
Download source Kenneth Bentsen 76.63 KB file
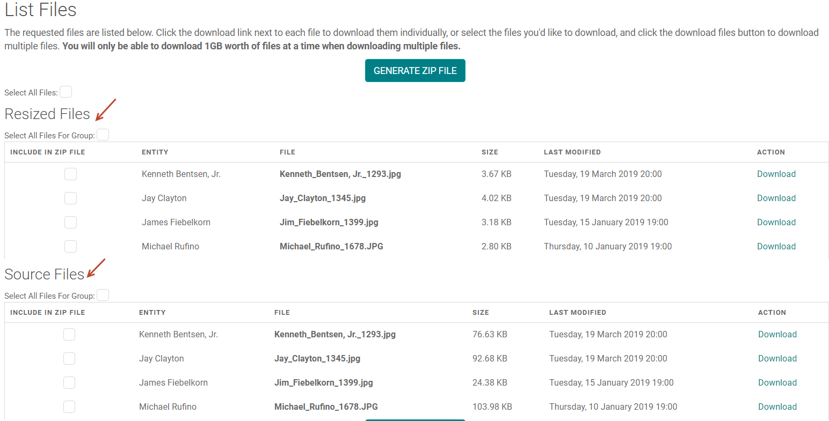click(777, 334)
